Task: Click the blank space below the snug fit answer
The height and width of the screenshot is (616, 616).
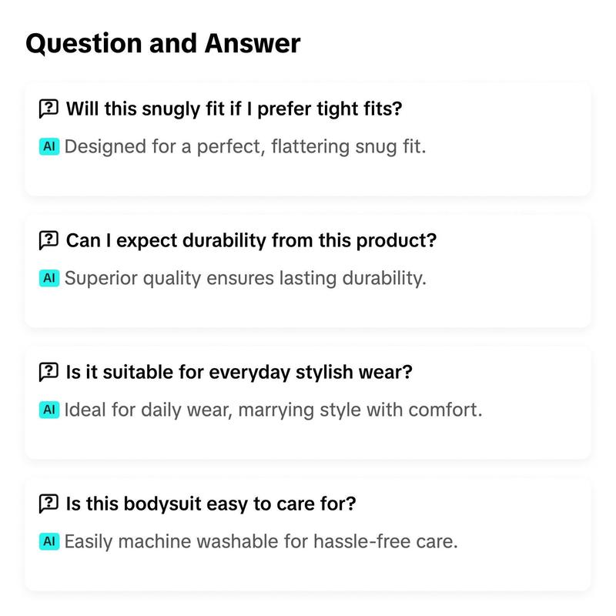Action: (x=307, y=176)
